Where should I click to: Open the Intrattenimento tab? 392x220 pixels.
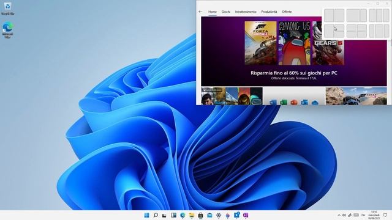[246, 12]
